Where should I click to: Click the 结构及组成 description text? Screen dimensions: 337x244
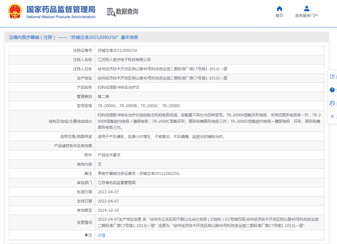coord(209,121)
